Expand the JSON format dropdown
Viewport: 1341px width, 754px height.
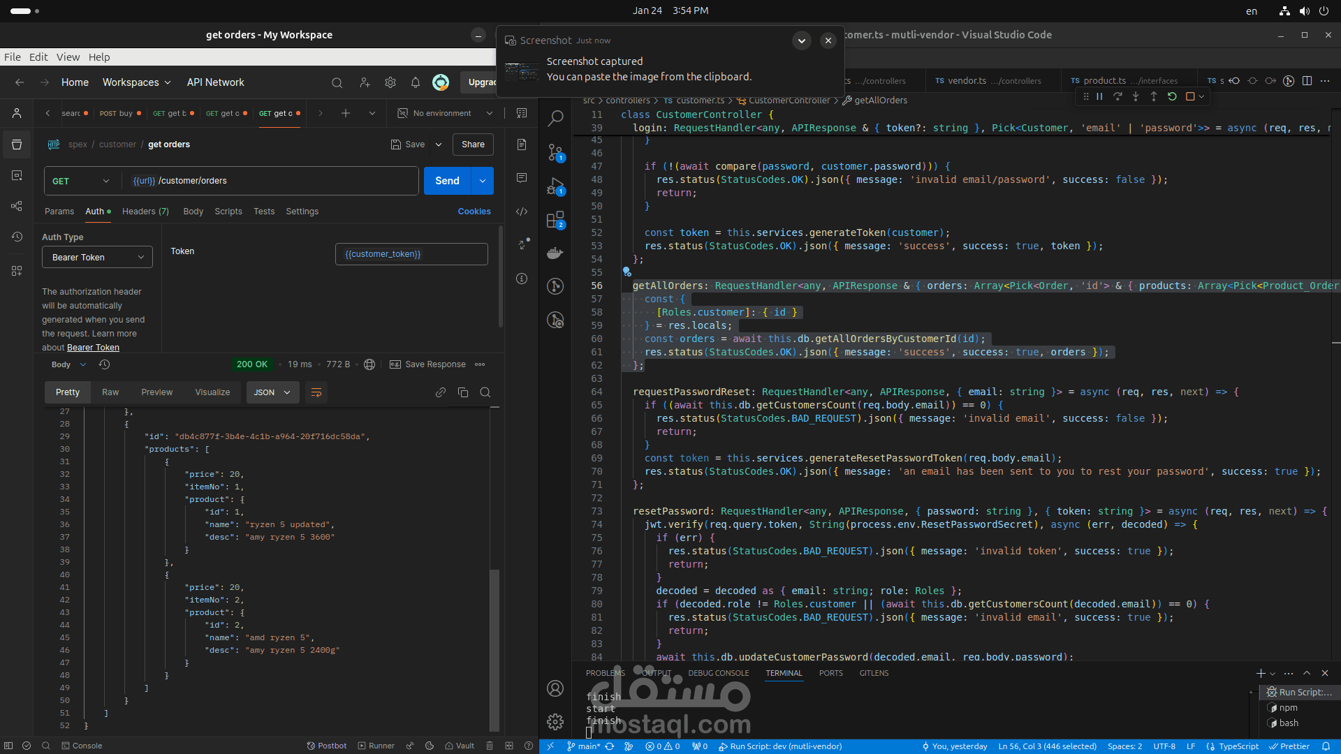[x=272, y=392]
